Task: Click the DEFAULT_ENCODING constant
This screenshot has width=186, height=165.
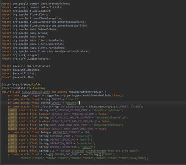Action: 62,140
